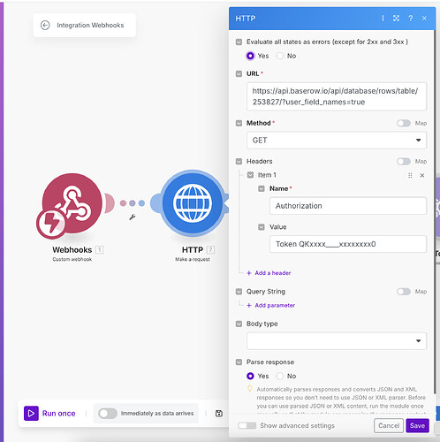Open the Method GET dropdown
This screenshot has height=442, width=440.
(x=337, y=141)
